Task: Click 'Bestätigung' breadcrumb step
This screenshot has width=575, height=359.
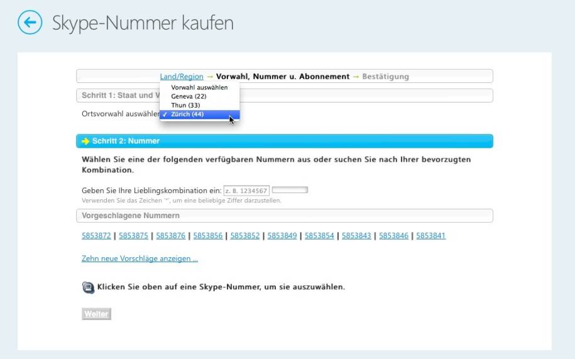Action: tap(385, 77)
